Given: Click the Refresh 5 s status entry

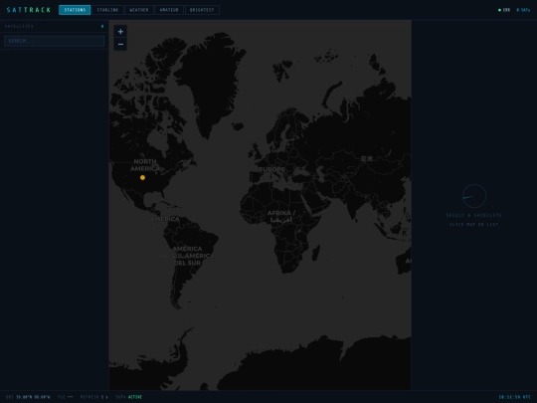Looking at the screenshot, I should 94,397.
